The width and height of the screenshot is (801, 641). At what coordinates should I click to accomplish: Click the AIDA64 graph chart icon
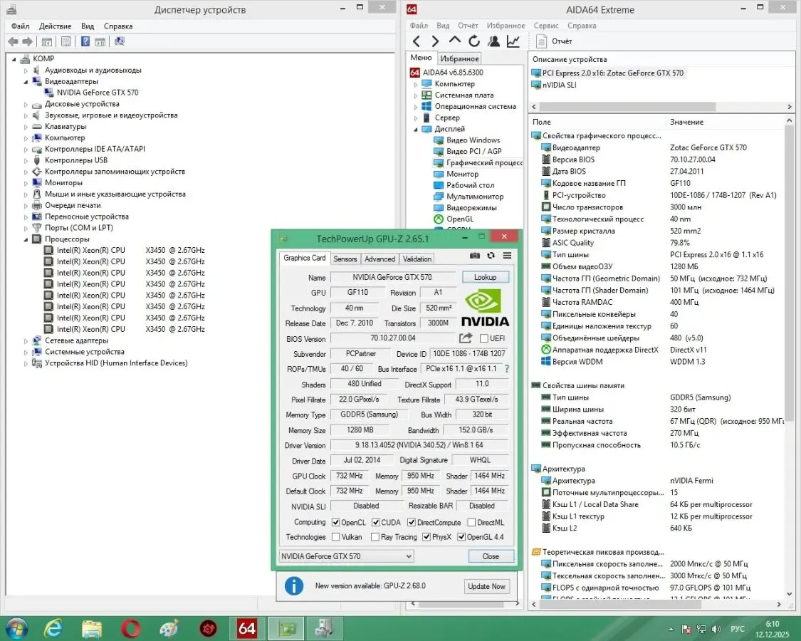coord(513,41)
